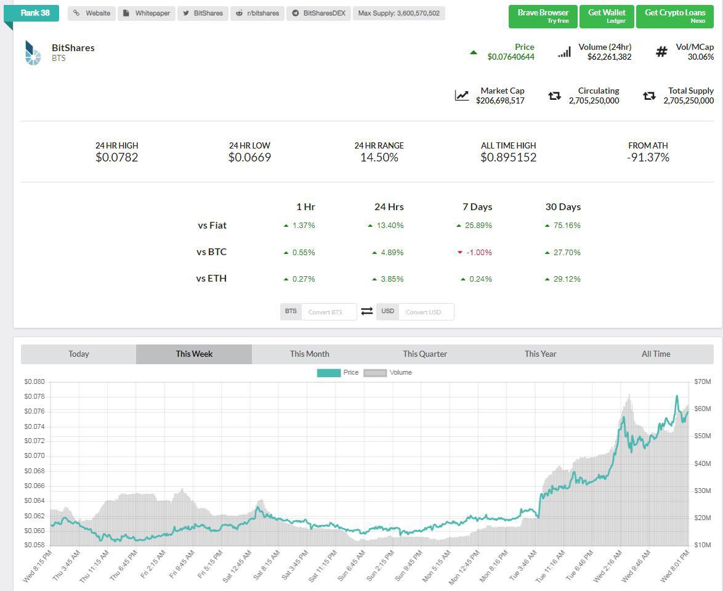Image resolution: width=723 pixels, height=591 pixels.
Task: Click the Rank 38 badge
Action: pyautogui.click(x=31, y=13)
